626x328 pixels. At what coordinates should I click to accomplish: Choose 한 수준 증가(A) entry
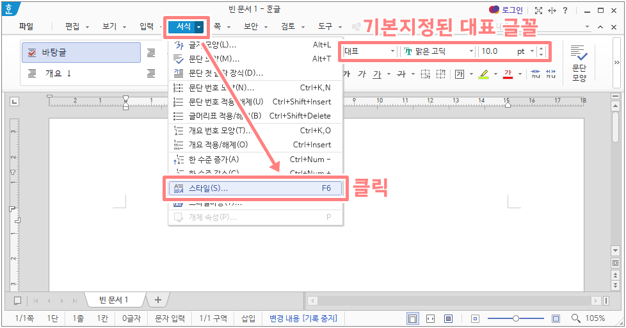[x=255, y=160]
